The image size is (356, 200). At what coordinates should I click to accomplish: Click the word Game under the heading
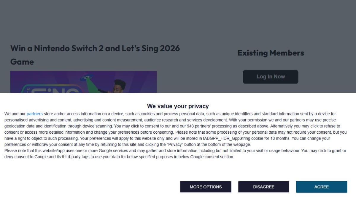[x=22, y=62]
